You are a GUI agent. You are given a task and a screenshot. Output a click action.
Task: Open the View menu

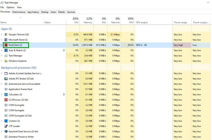click(x=19, y=7)
